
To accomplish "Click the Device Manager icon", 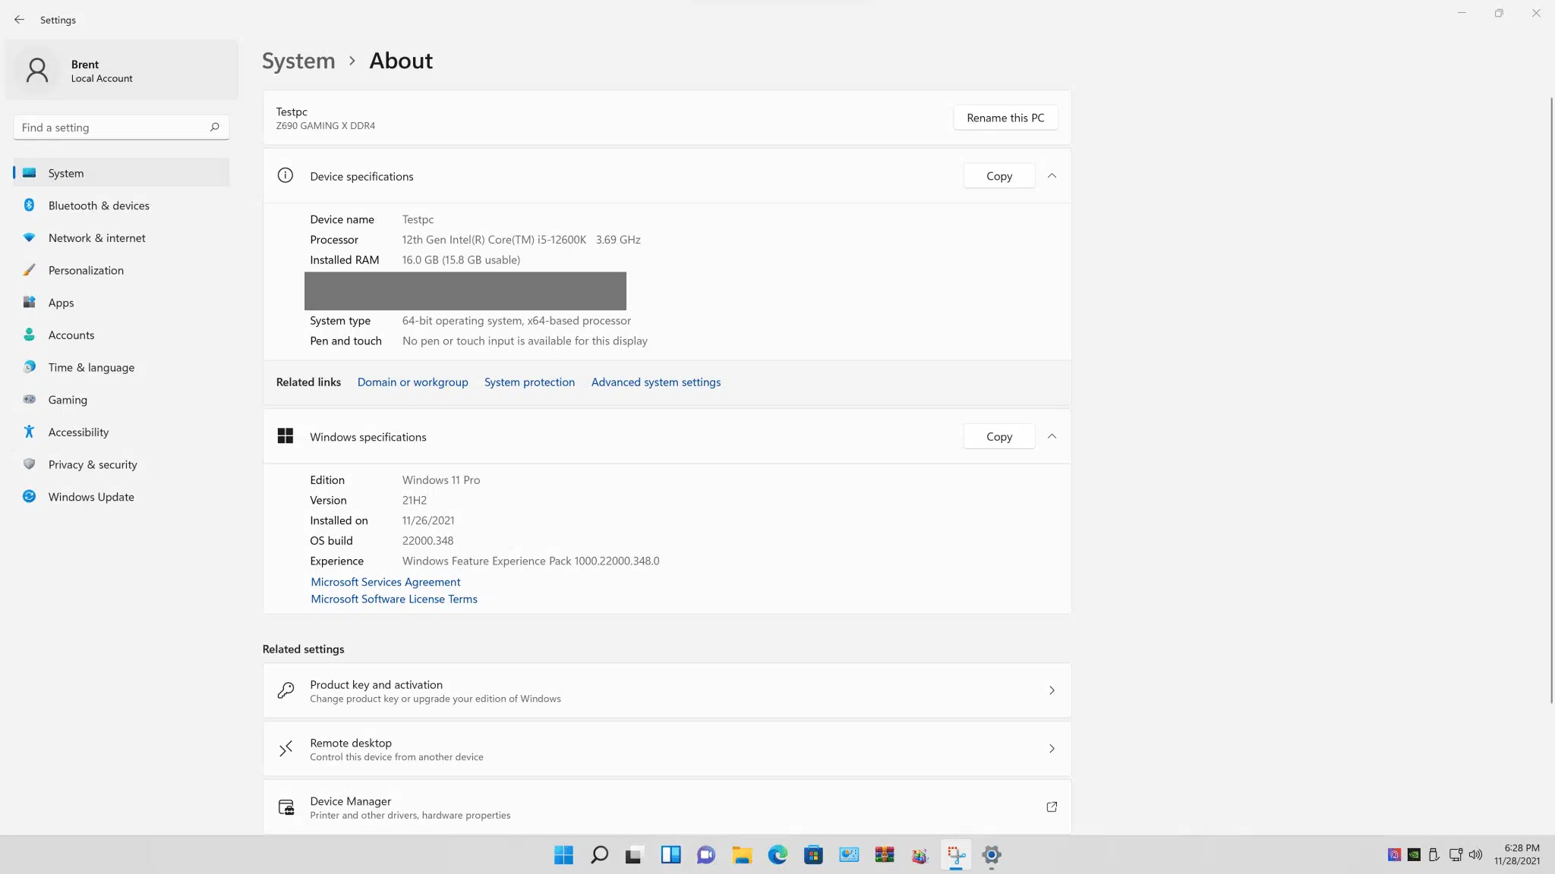I will 285,807.
